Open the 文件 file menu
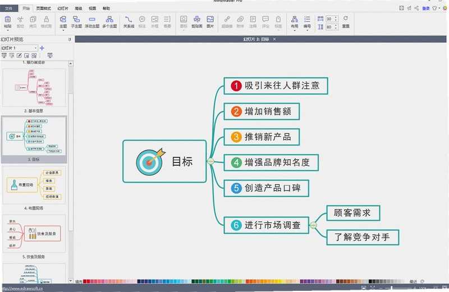The height and width of the screenshot is (292, 449). click(9, 8)
